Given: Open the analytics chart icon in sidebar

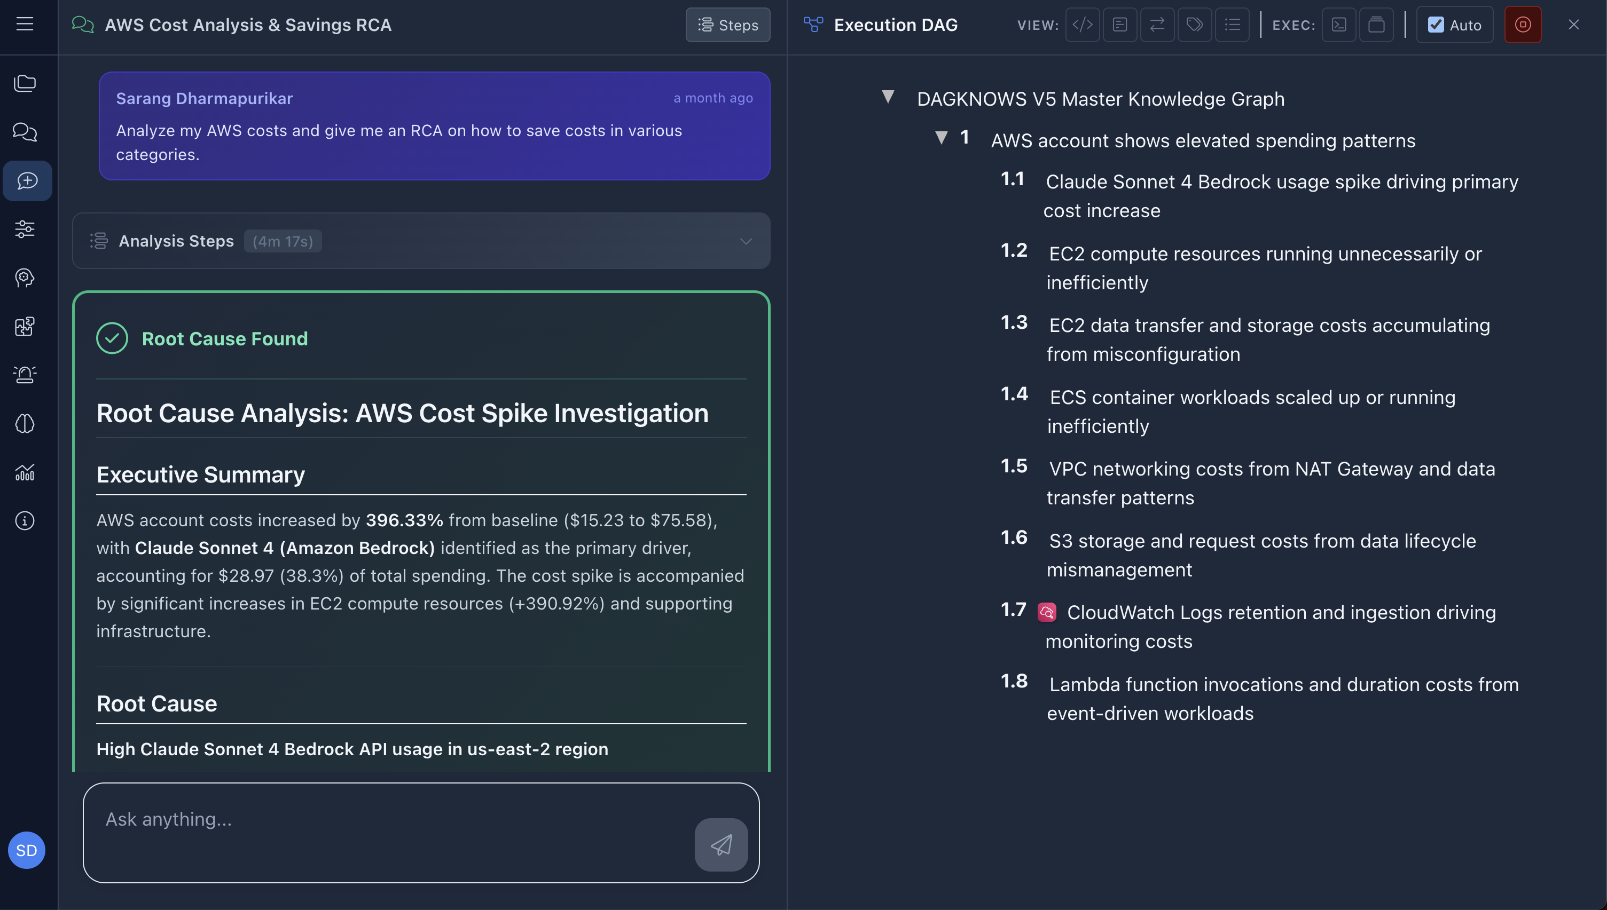Looking at the screenshot, I should (x=25, y=472).
